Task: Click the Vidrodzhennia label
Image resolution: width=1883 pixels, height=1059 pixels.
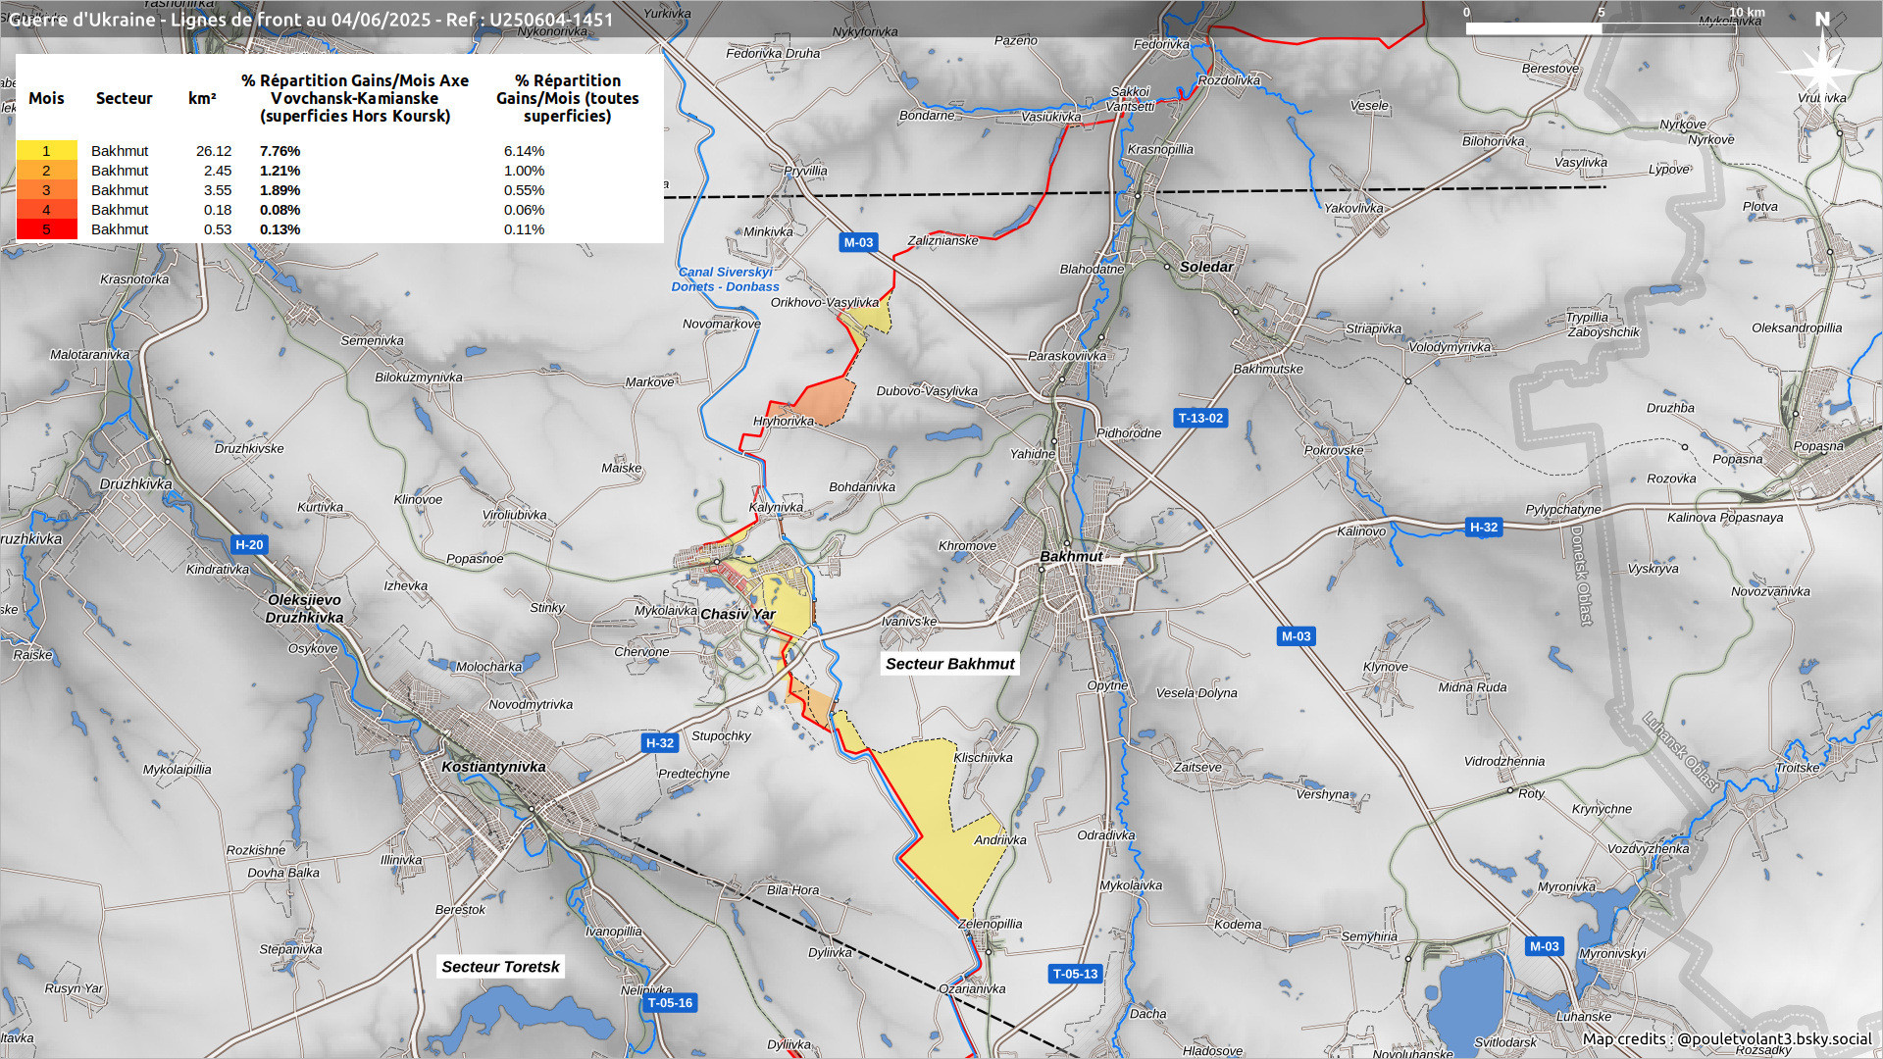Action: (1504, 762)
